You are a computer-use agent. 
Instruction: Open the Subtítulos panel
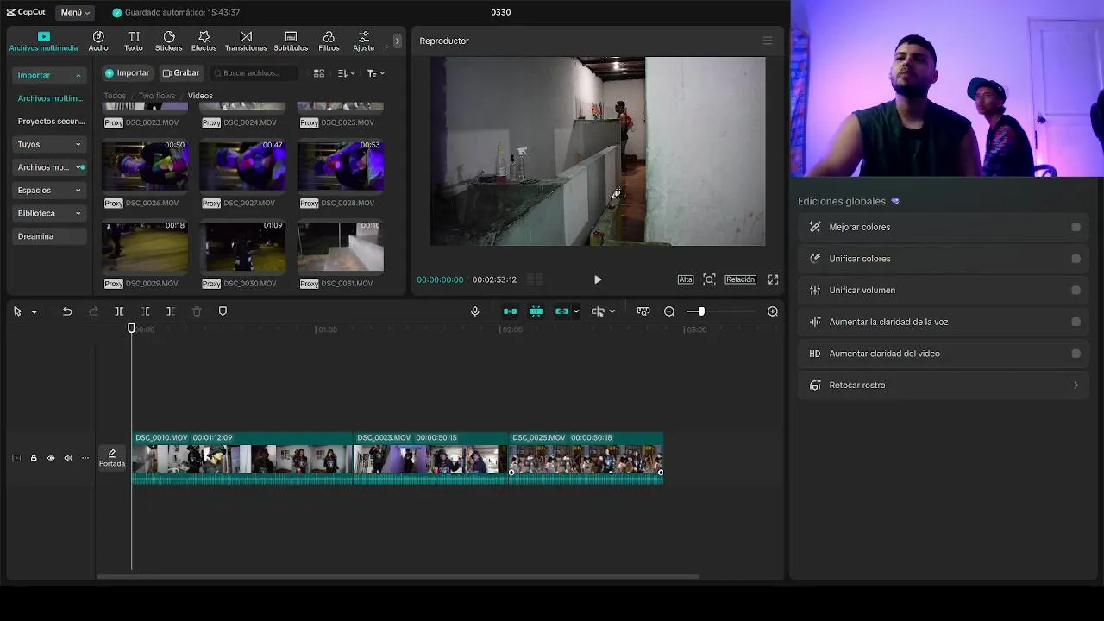tap(291, 41)
